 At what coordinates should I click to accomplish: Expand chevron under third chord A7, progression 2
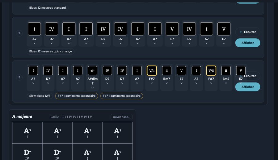(x=69, y=43)
